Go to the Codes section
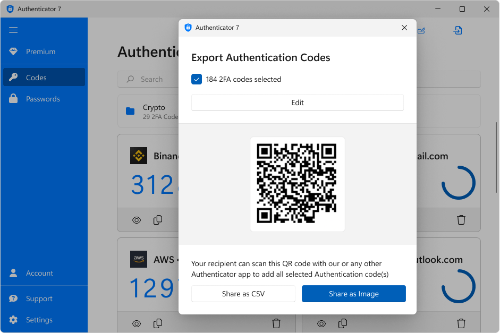The width and height of the screenshot is (500, 333). [44, 78]
